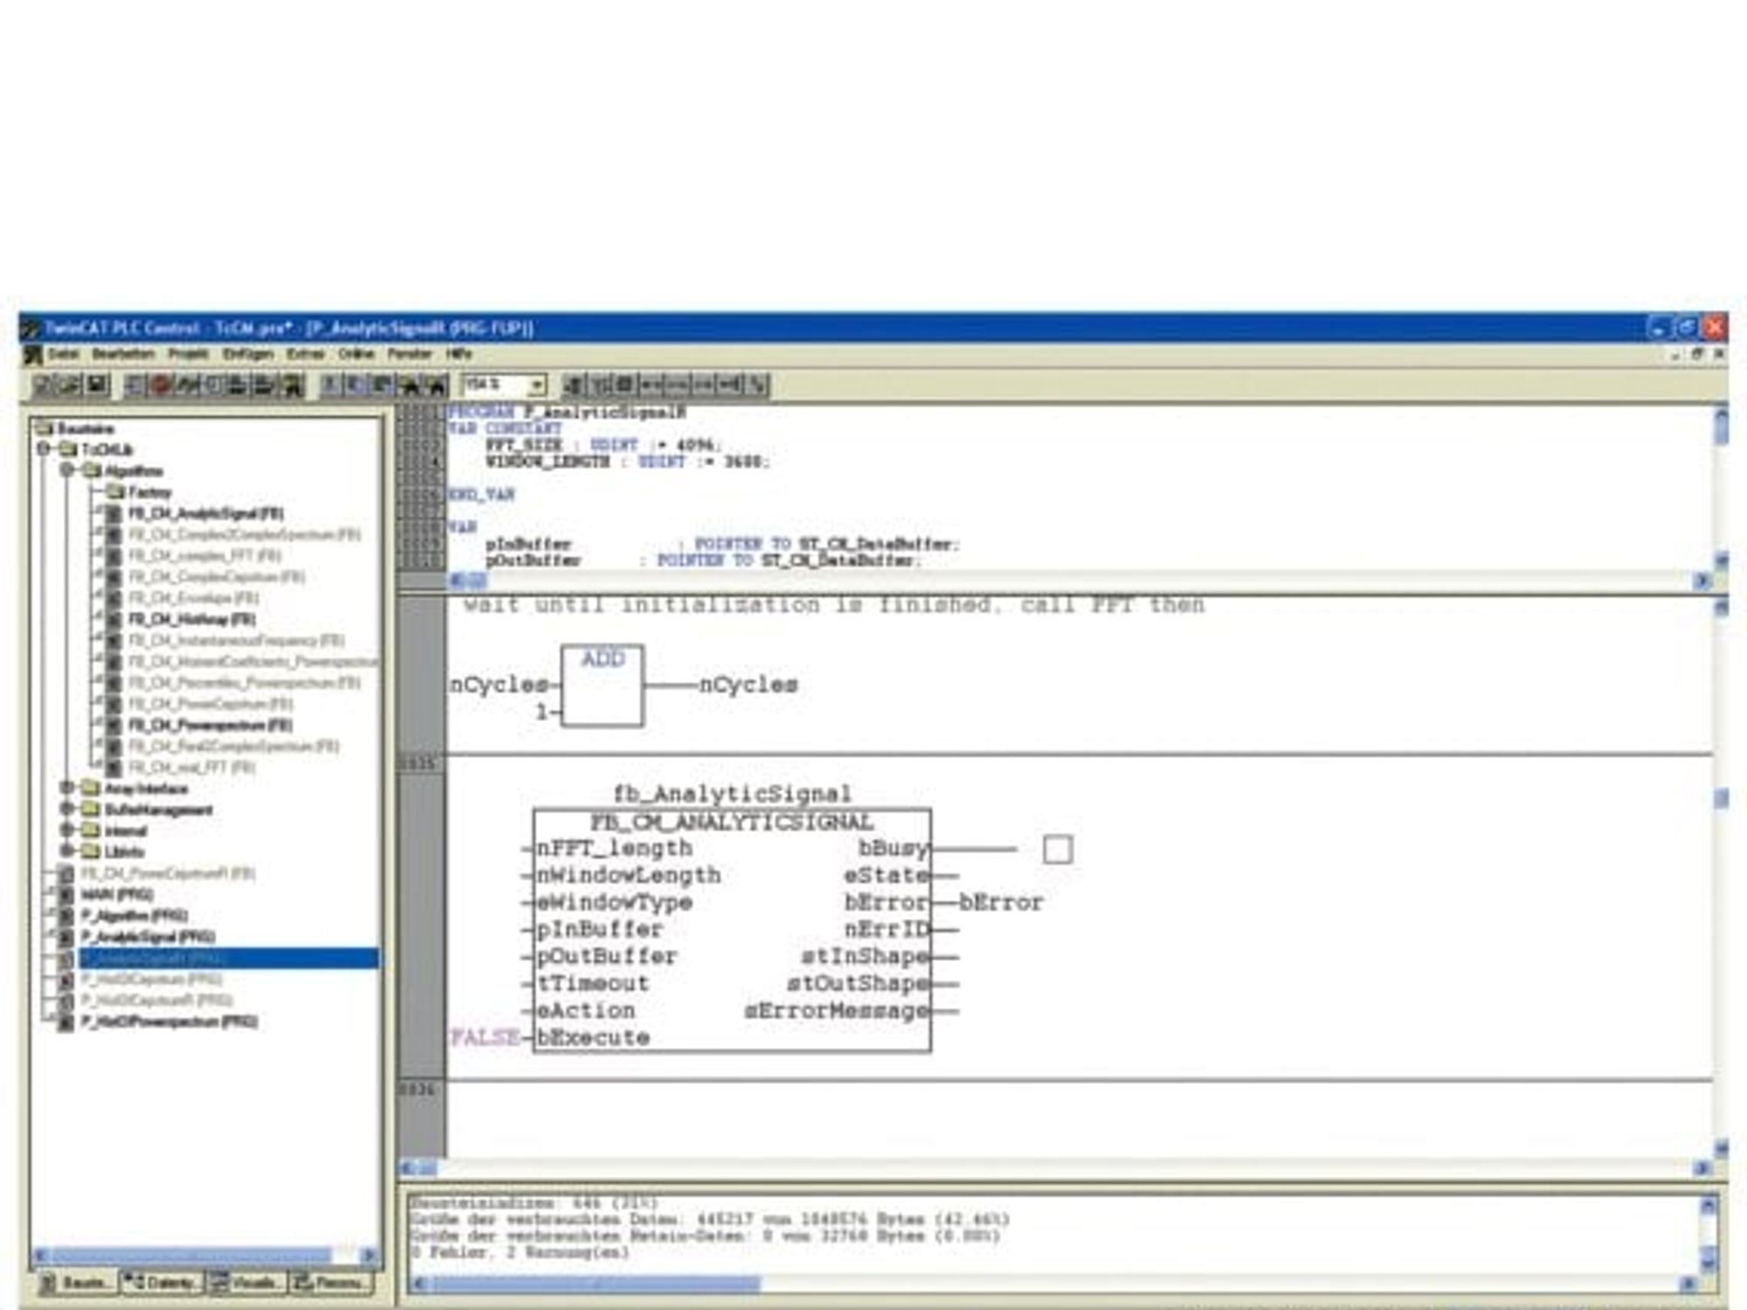Open the Extras menu
The image size is (1747, 1310).
point(305,354)
